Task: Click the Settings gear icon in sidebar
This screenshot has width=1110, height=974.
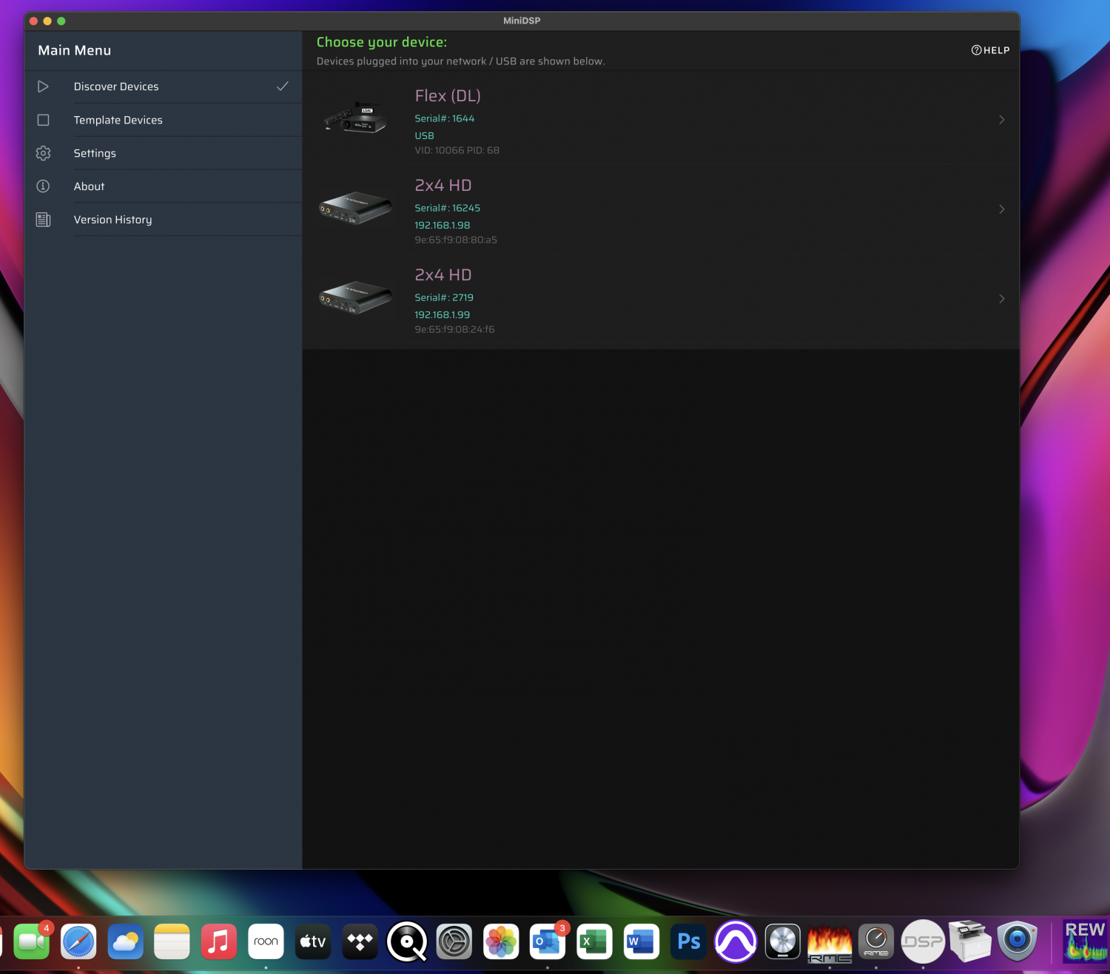Action: tap(43, 153)
